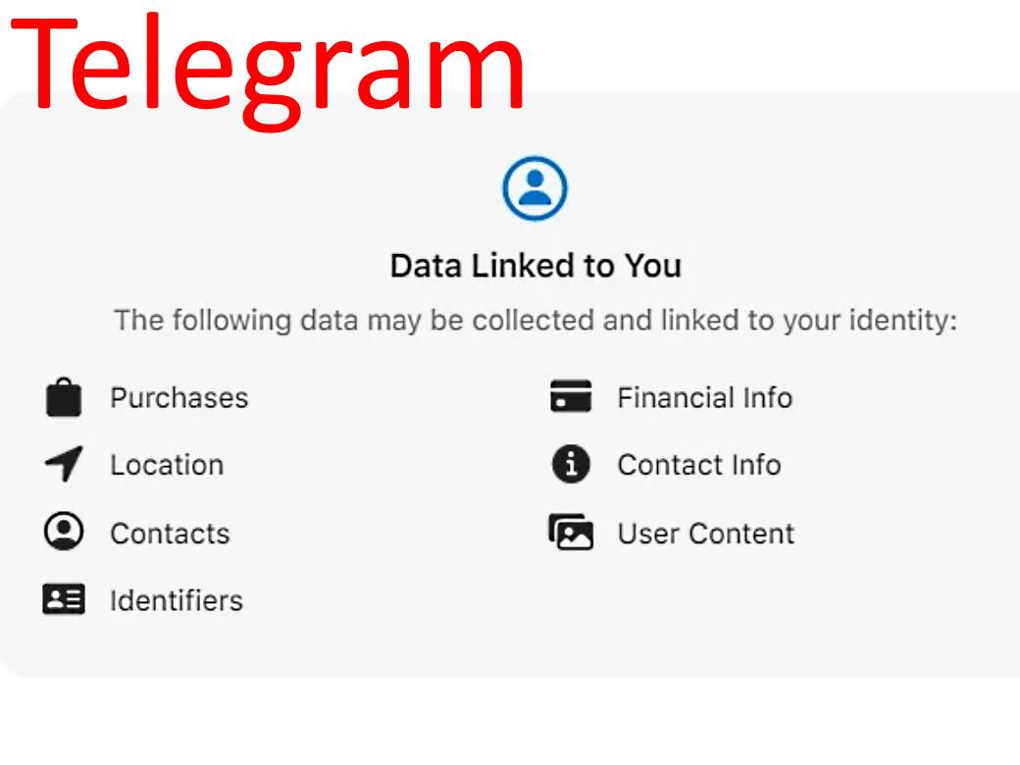
Task: Click the data collection description sentence
Action: [535, 321]
